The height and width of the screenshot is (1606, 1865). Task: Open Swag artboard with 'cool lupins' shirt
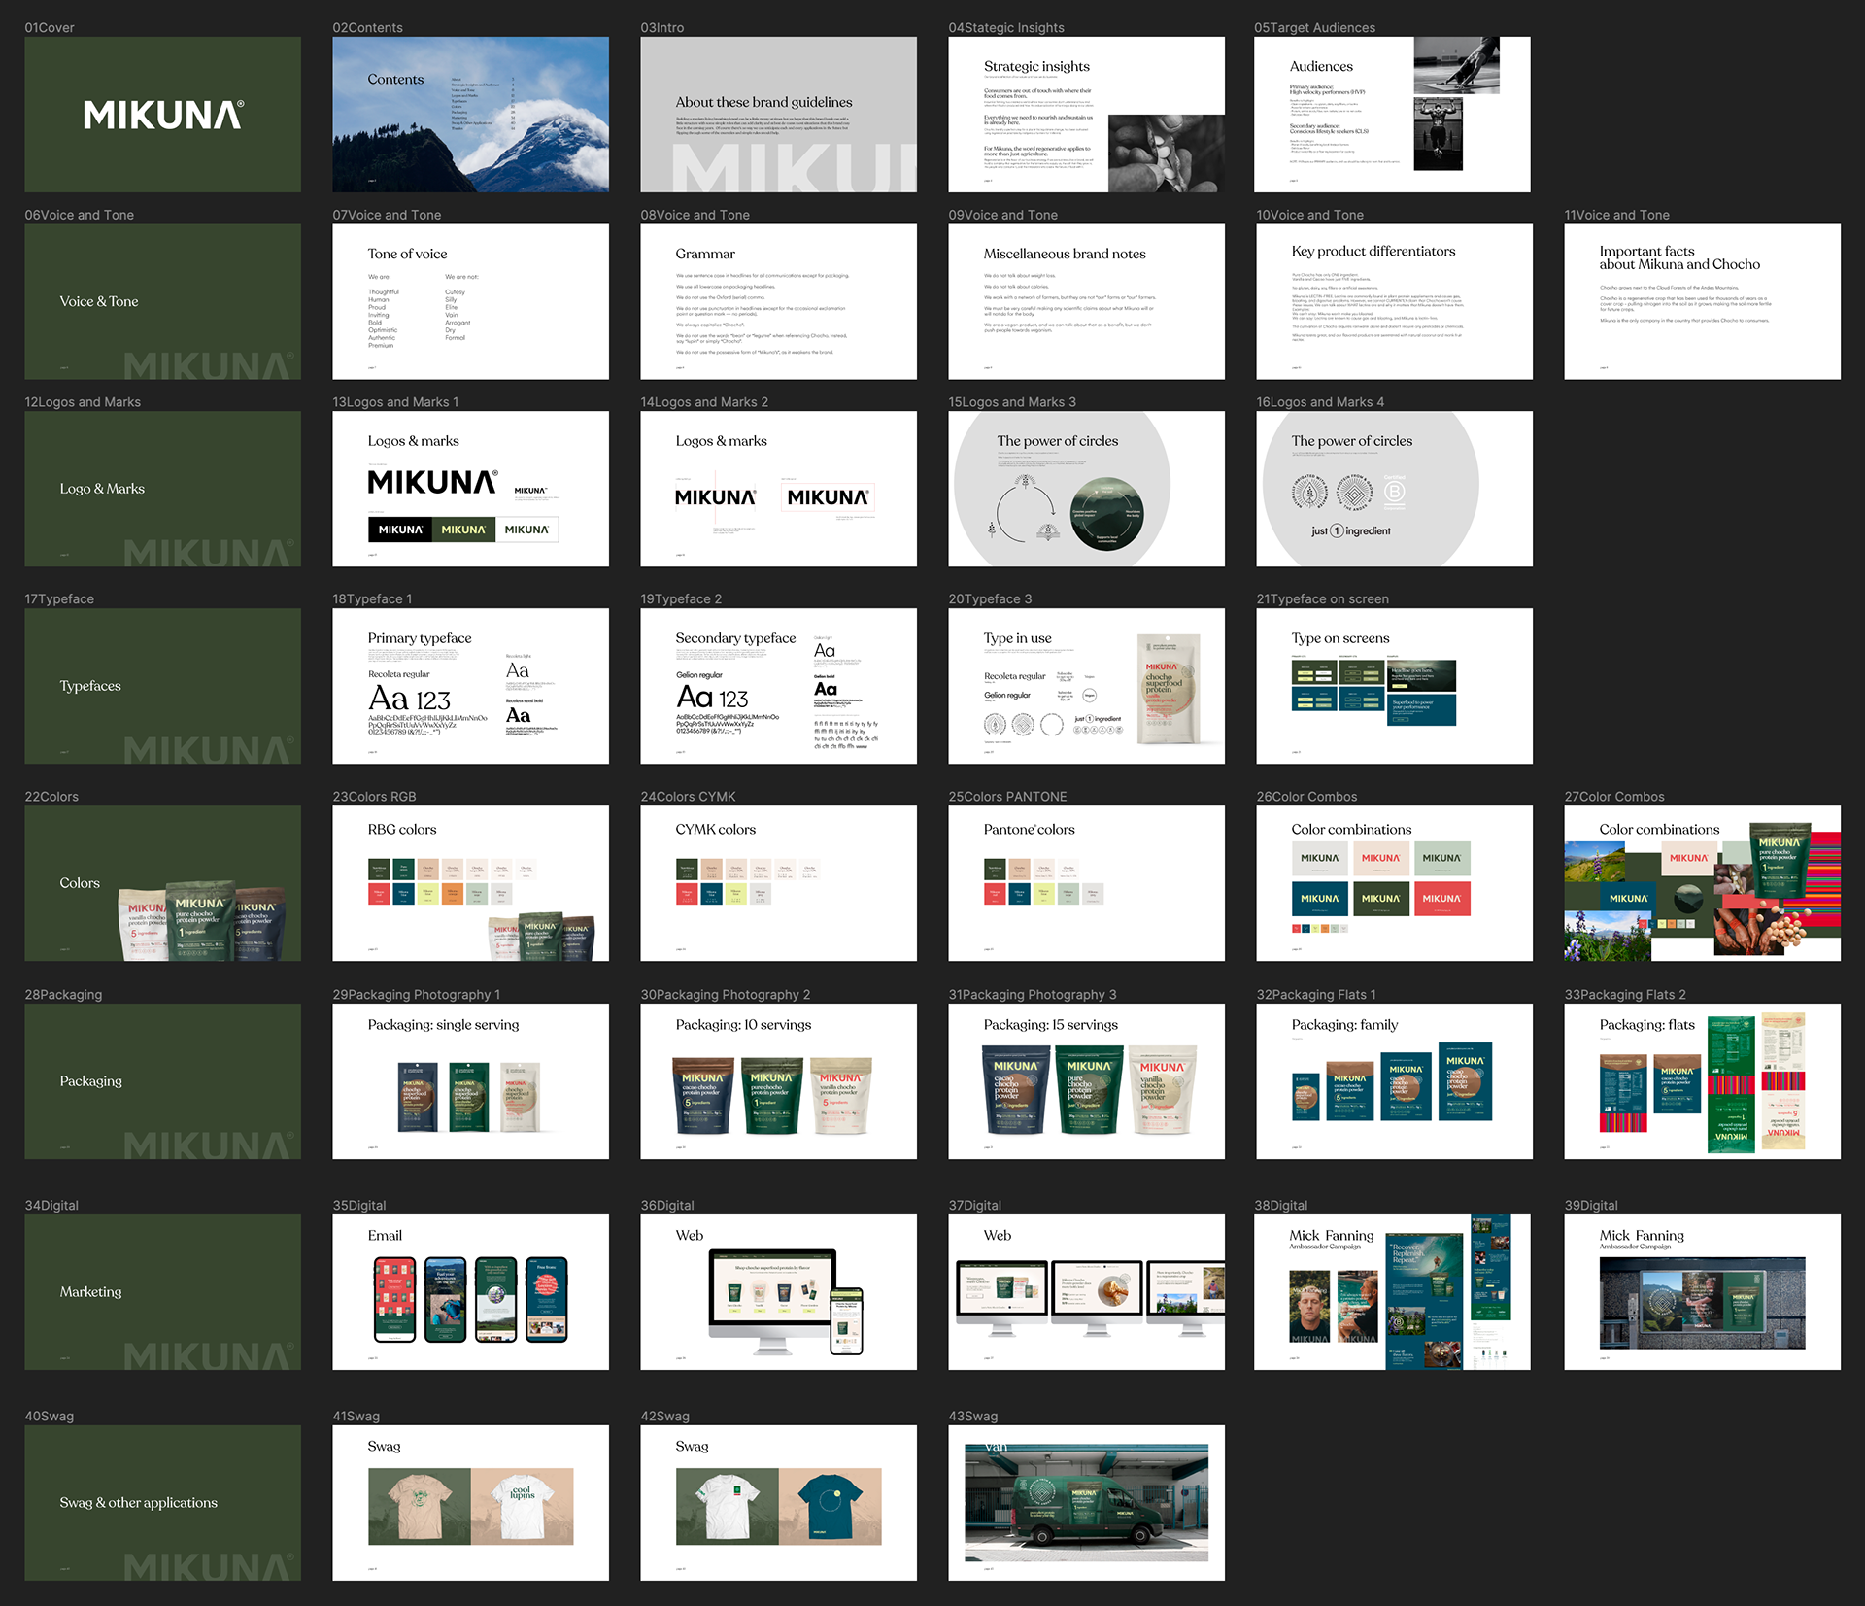pos(470,1503)
